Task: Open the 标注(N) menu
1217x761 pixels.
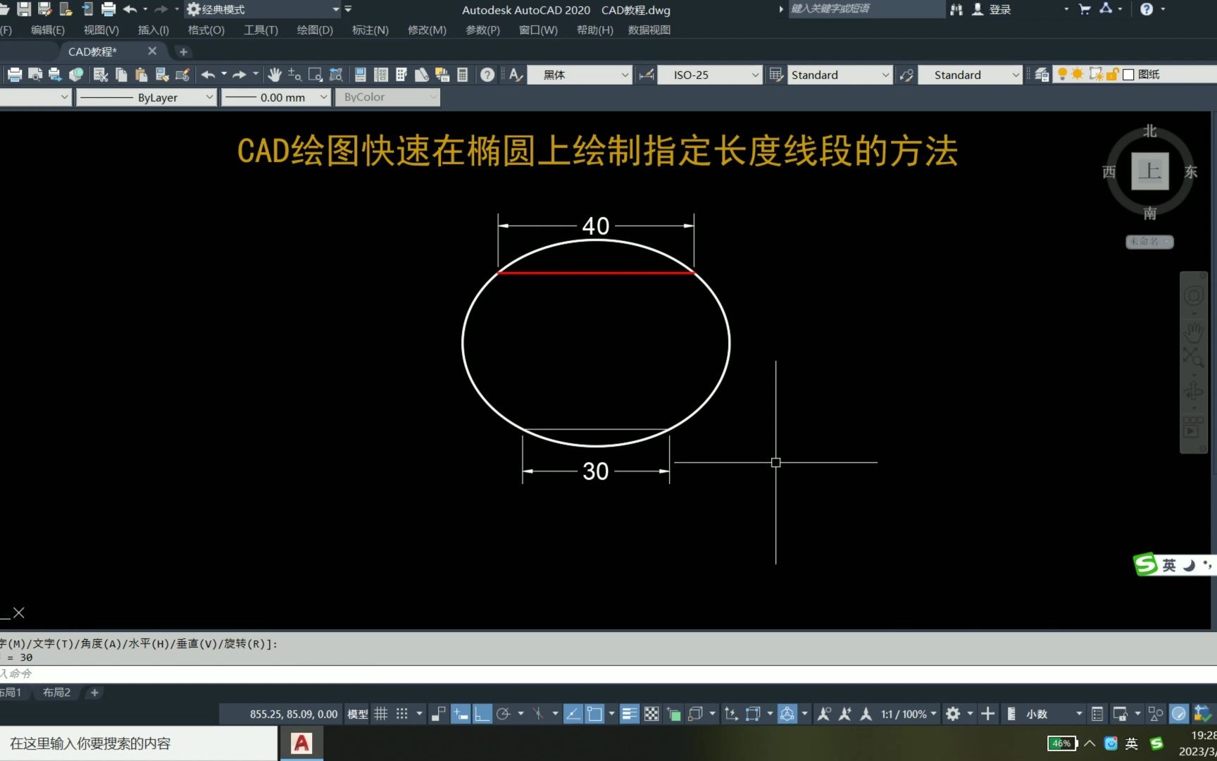Action: [370, 30]
